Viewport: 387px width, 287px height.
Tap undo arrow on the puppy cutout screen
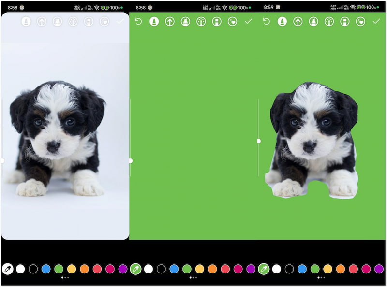pyautogui.click(x=267, y=22)
